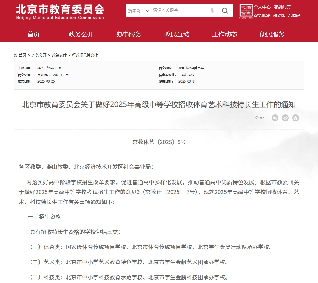318x283 pixels.
Task: Click the 成文日期 value 2025-03-25
Action: point(46,81)
